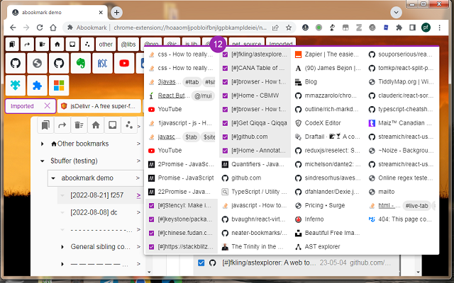Open the Chrome extensions puzzle icon
454x283 pixels.
click(x=399, y=28)
